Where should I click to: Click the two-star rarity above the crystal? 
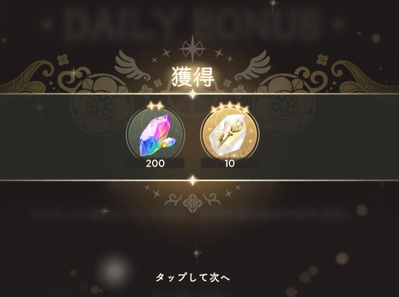point(155,106)
